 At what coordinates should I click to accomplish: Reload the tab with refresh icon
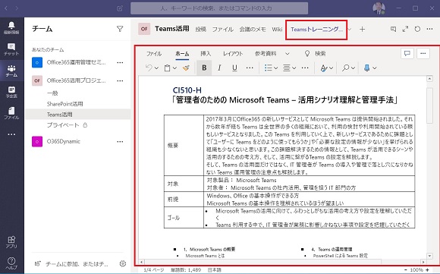(x=417, y=29)
